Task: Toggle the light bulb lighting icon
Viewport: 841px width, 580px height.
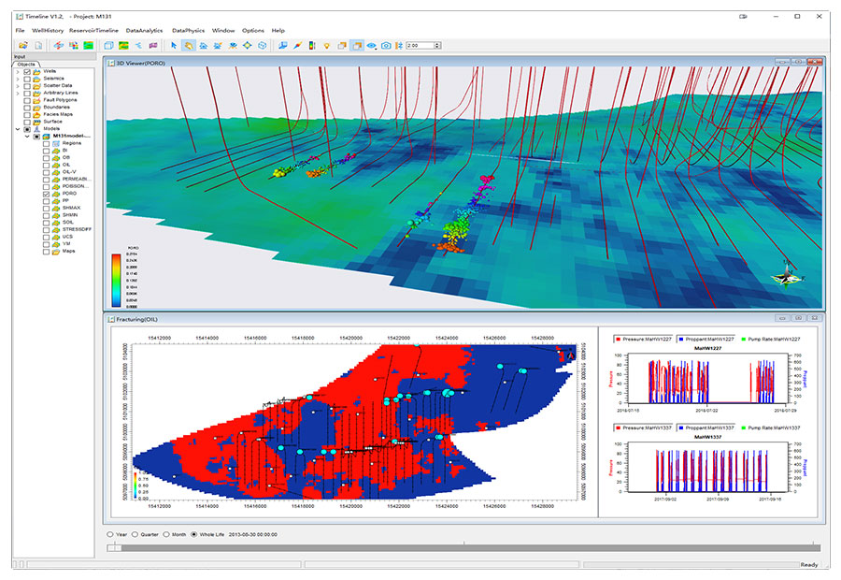Action: pos(327,46)
